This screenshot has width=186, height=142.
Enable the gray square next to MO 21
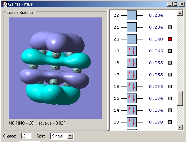pos(170,27)
